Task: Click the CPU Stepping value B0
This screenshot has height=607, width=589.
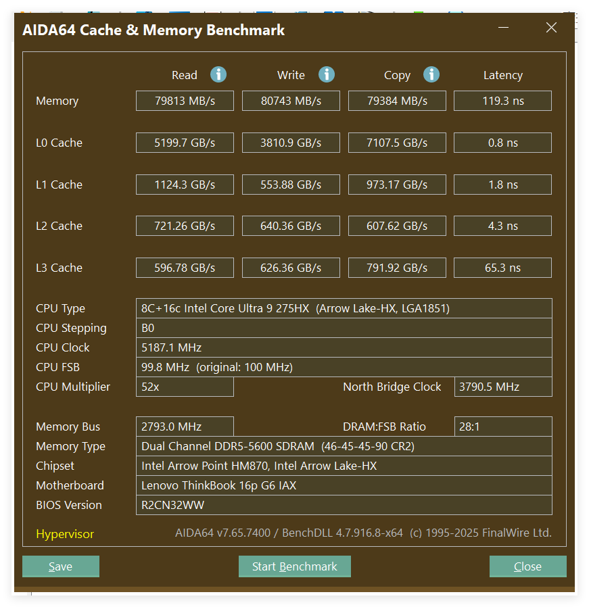Action: pos(344,328)
